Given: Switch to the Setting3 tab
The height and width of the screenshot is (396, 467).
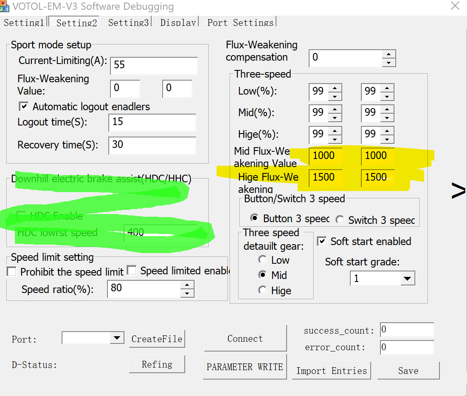Looking at the screenshot, I should [128, 22].
